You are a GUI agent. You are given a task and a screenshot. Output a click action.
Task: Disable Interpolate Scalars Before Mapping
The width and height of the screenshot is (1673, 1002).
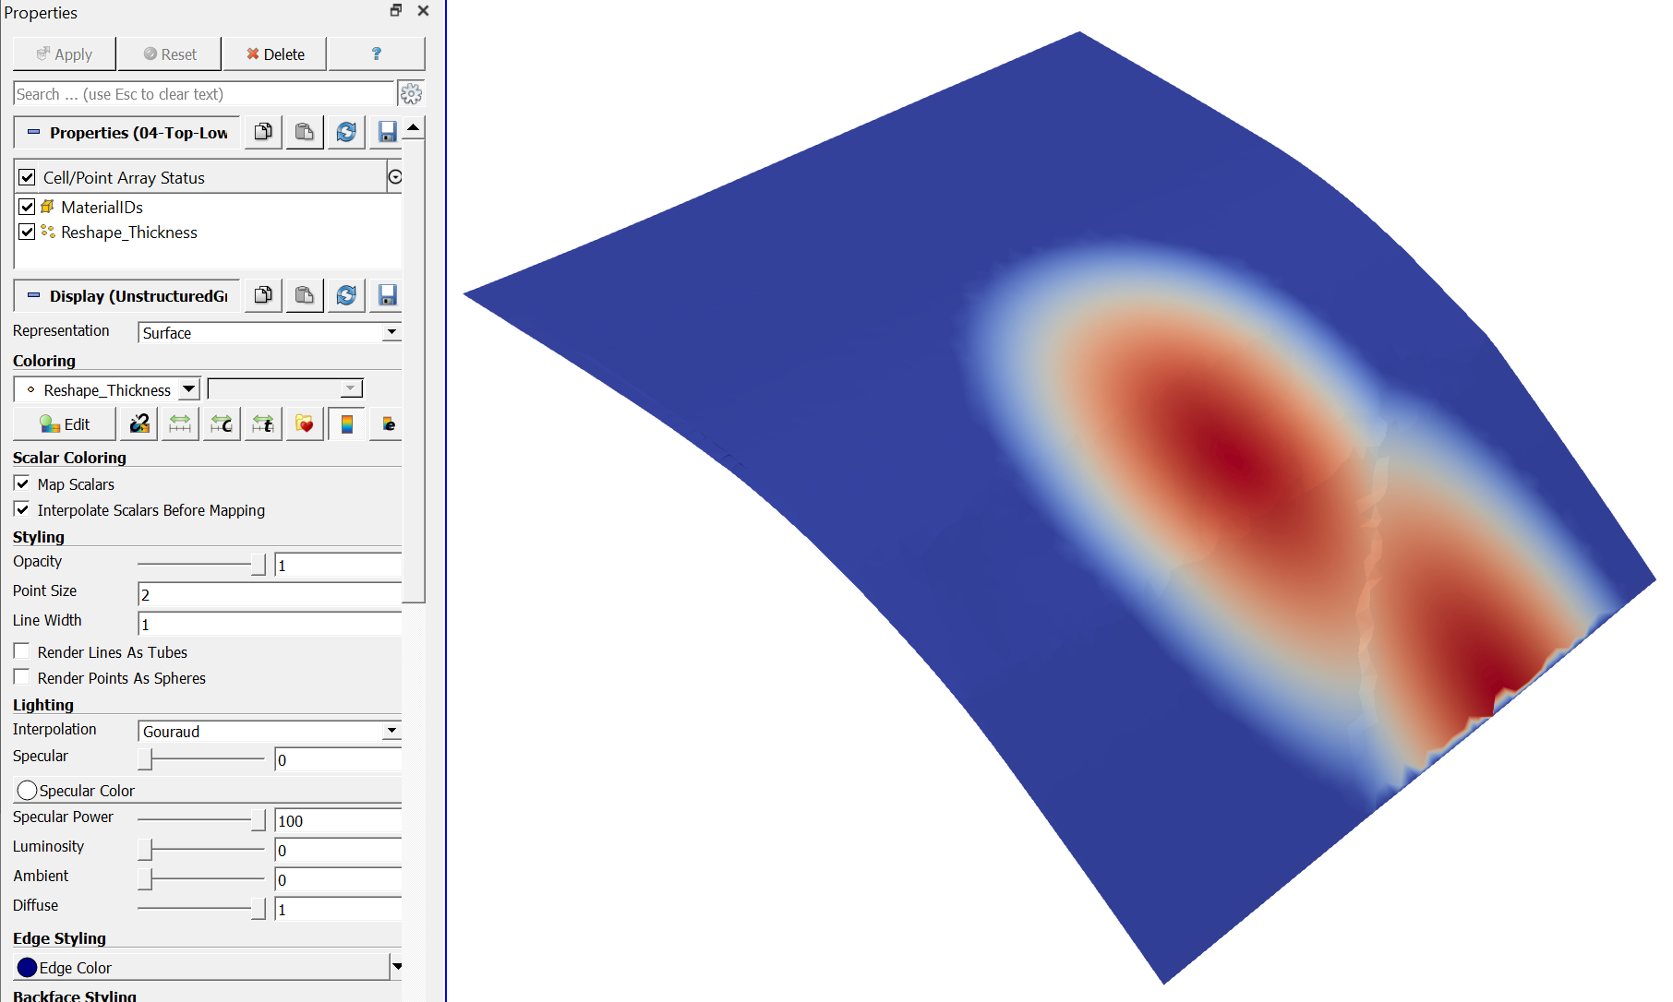pyautogui.click(x=21, y=509)
